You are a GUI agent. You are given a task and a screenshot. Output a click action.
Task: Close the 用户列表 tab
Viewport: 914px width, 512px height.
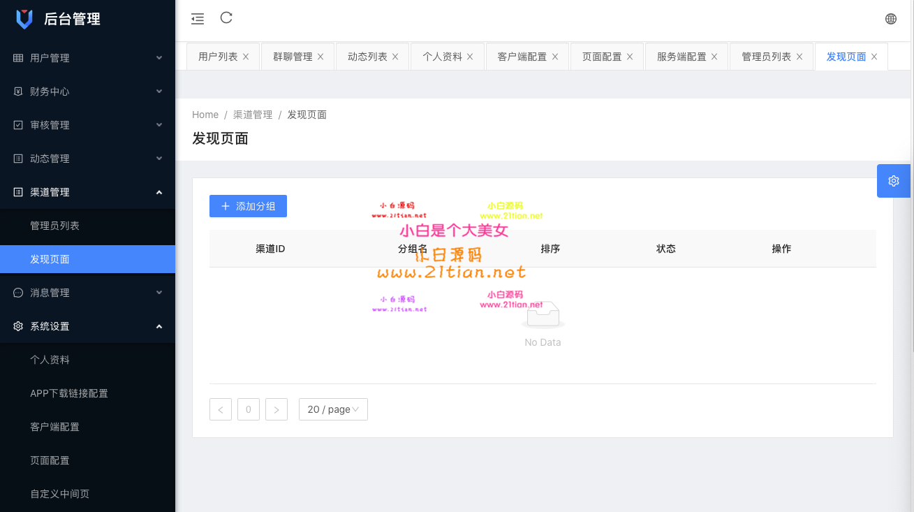pyautogui.click(x=246, y=57)
